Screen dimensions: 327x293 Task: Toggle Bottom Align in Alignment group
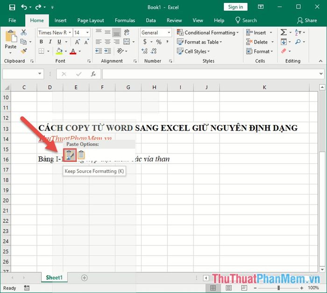(117, 32)
